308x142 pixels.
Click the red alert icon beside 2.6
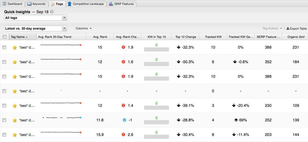(123, 135)
